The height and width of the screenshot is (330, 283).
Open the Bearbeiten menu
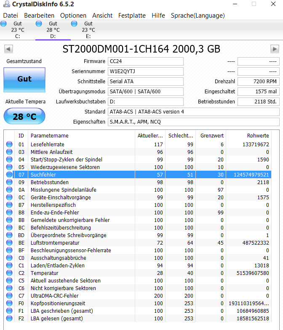[39, 16]
